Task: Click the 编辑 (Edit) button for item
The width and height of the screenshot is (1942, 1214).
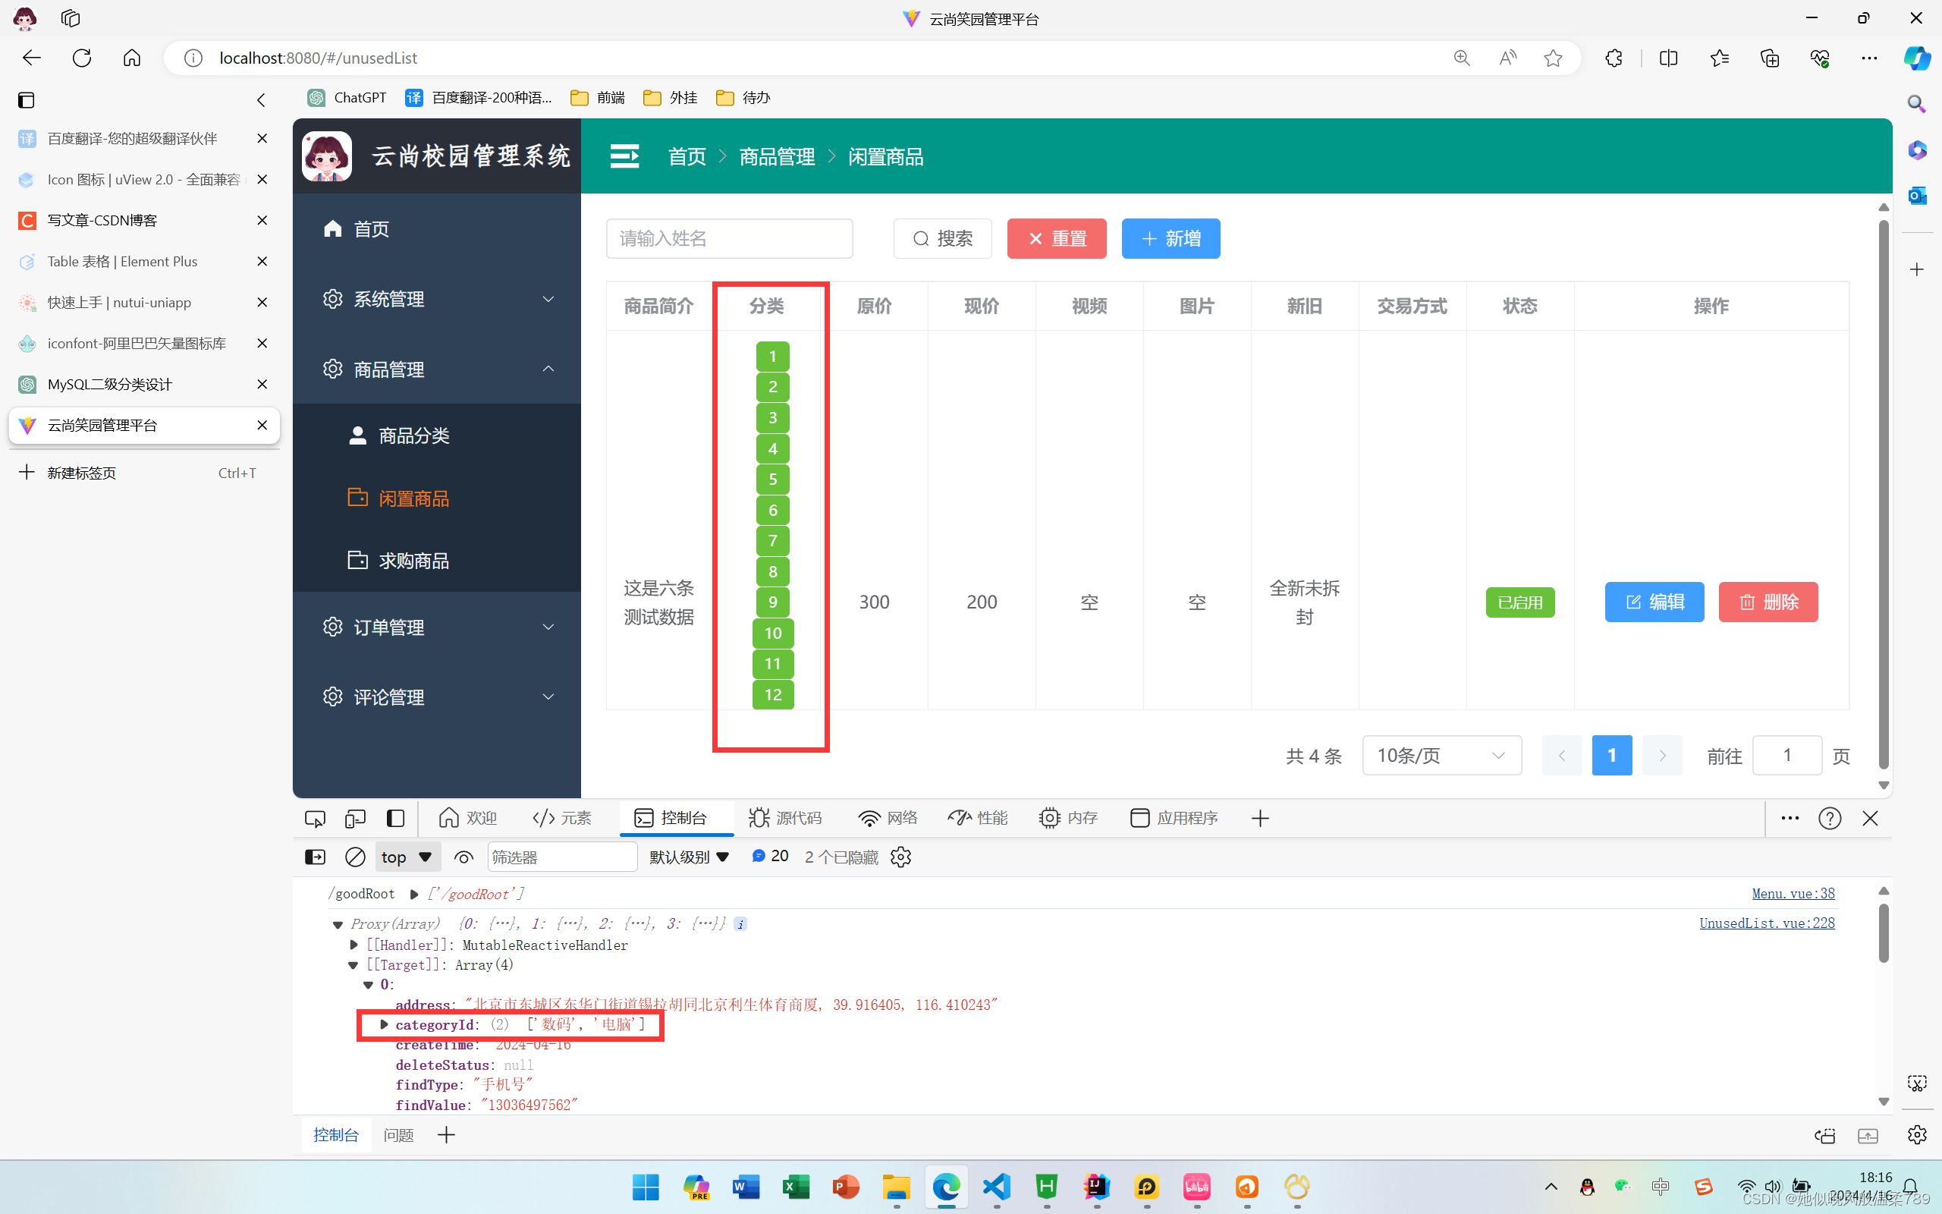Action: [x=1654, y=602]
